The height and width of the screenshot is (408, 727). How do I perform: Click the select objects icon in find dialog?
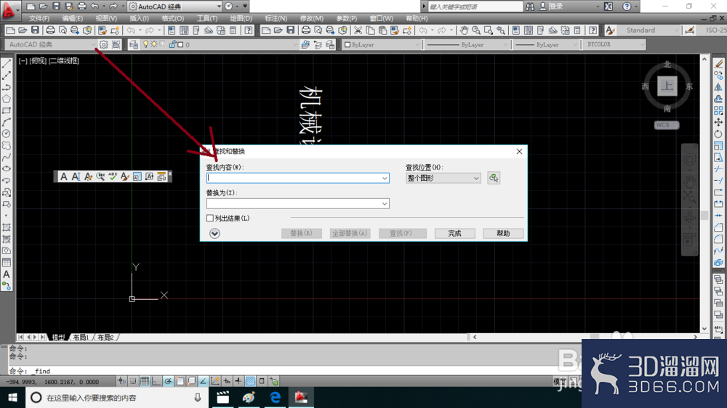click(494, 178)
